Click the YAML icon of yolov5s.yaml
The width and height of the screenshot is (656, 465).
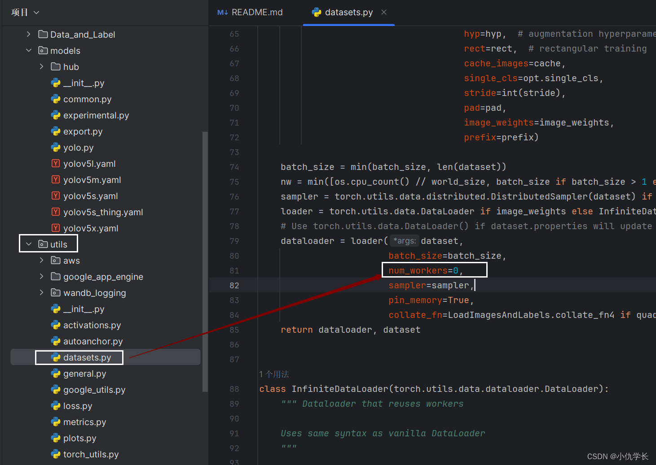click(x=56, y=196)
